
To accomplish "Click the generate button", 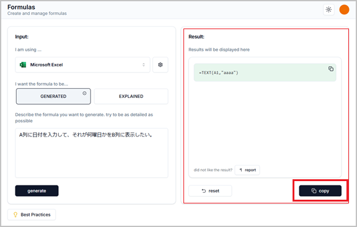I will pyautogui.click(x=37, y=191).
